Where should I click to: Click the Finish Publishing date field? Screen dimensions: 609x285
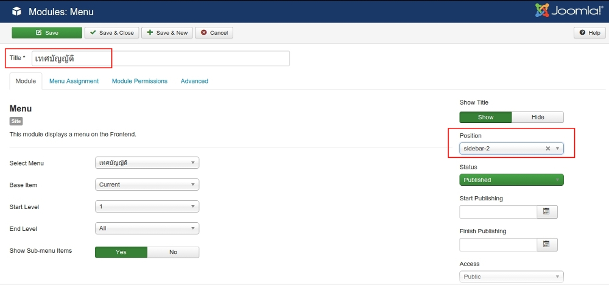pyautogui.click(x=498, y=245)
